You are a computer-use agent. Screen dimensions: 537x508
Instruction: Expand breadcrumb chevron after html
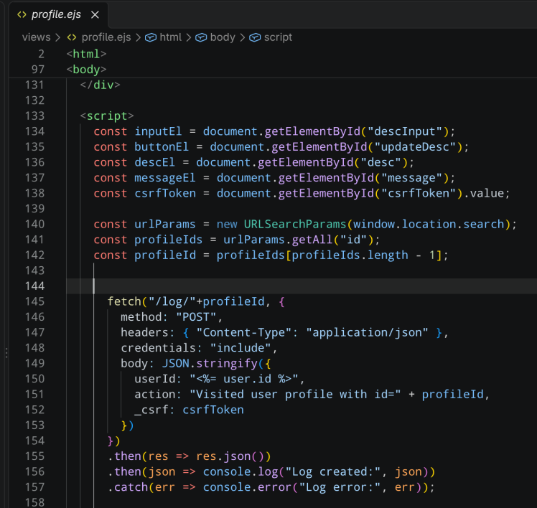point(188,37)
